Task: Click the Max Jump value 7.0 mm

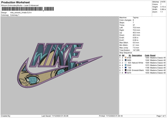Action: (136, 48)
